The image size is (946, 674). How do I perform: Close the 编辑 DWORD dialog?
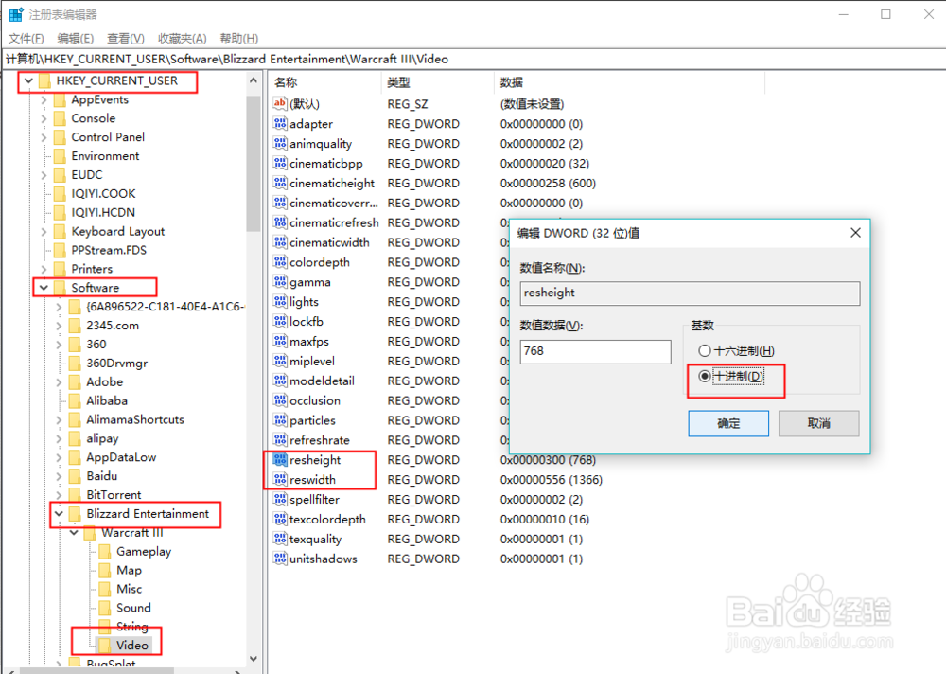855,233
